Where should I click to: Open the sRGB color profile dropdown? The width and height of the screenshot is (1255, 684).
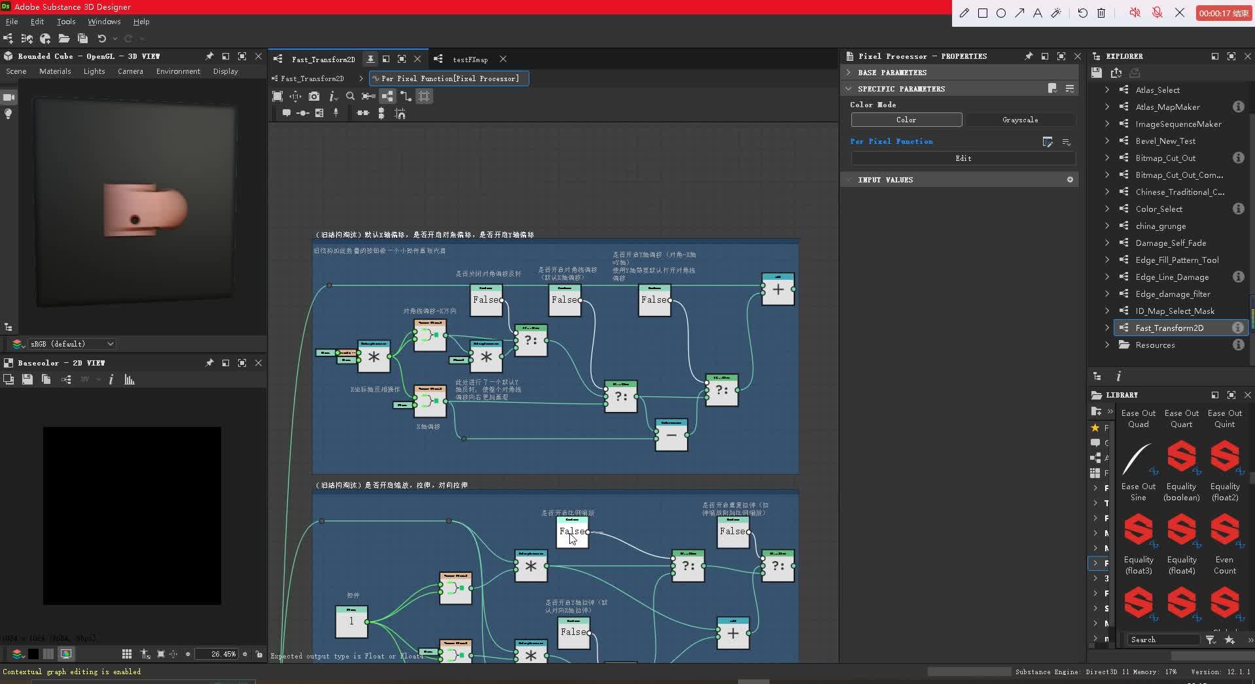[69, 343]
